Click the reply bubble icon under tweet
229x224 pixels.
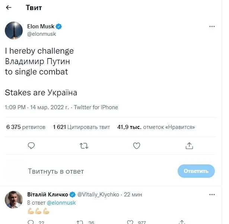coord(31,146)
